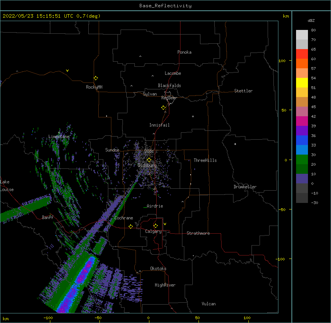Click the Airdrie city label
Viewport: 331px width, 323px height.
[x=155, y=206]
